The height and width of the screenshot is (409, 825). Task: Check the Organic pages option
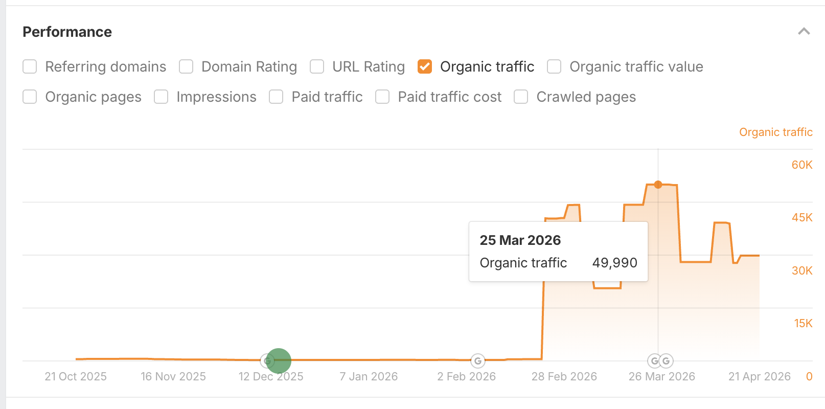click(x=30, y=97)
